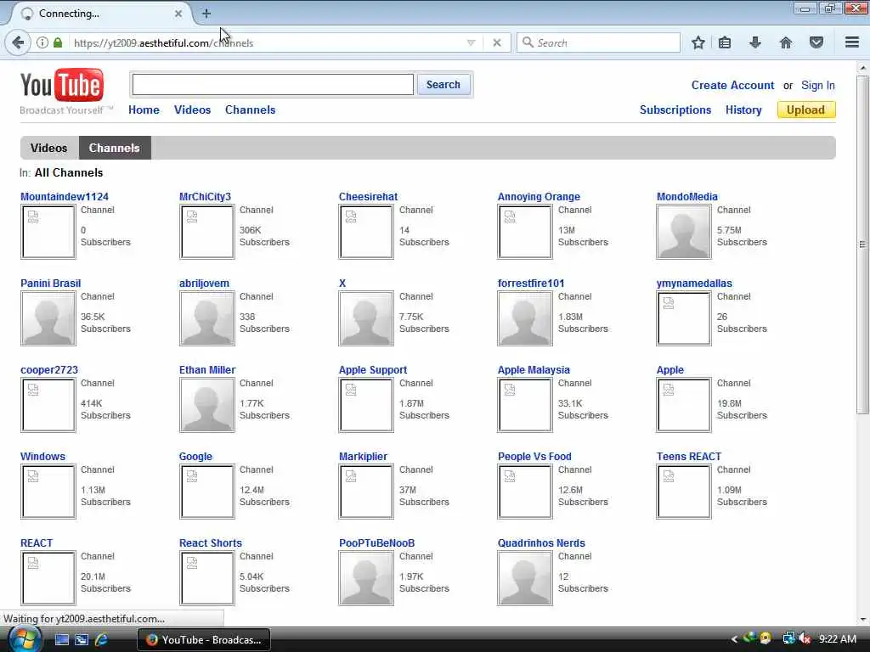
Task: Click forrestfire101 avatar thumbnail
Action: 525,318
